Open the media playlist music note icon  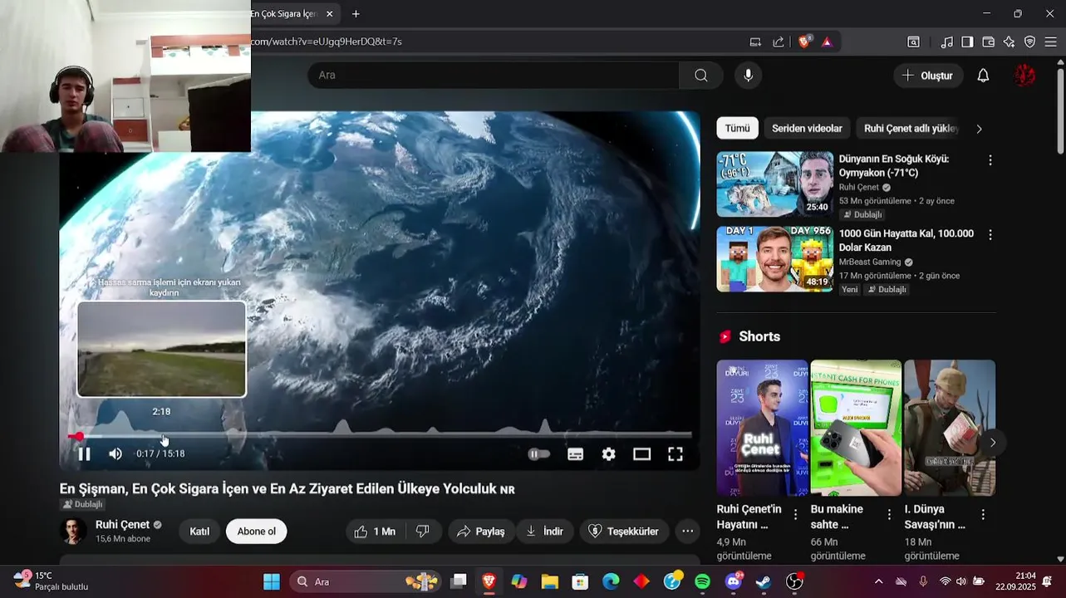[947, 42]
